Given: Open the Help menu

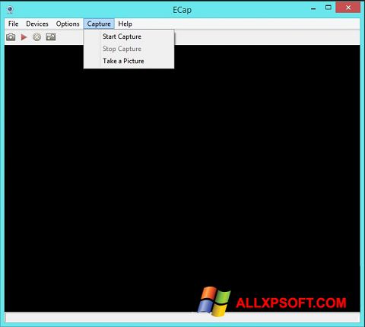Looking at the screenshot, I should (x=125, y=24).
